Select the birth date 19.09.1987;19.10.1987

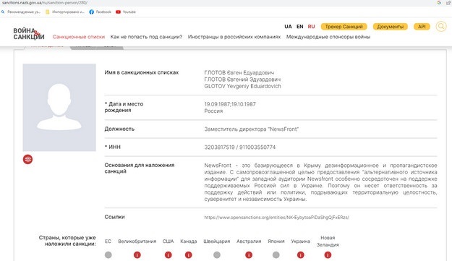[230, 104]
